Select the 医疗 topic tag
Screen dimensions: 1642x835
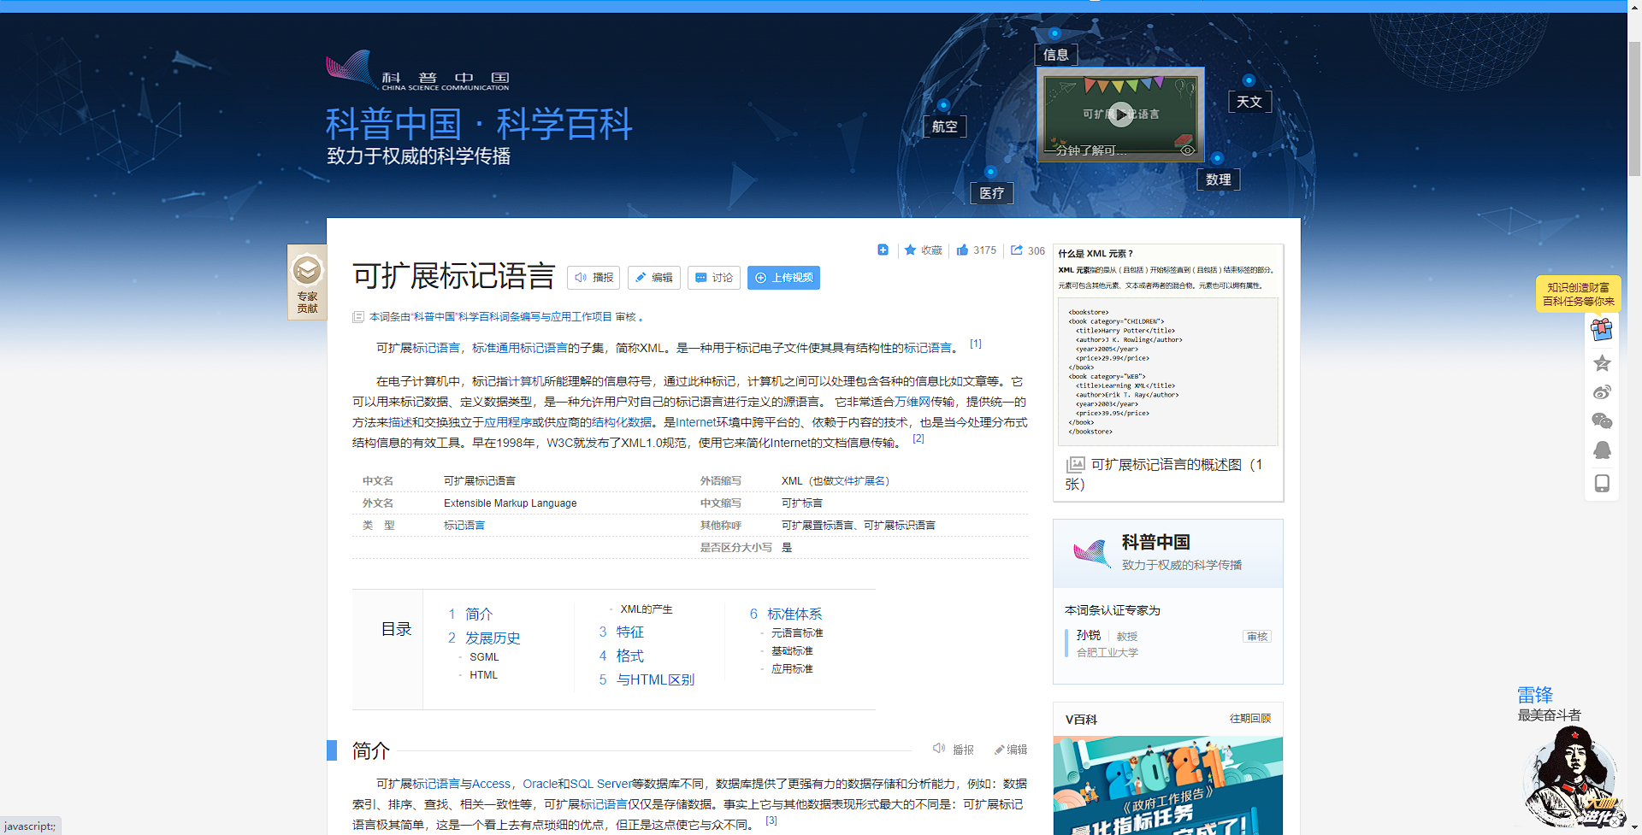coord(991,192)
